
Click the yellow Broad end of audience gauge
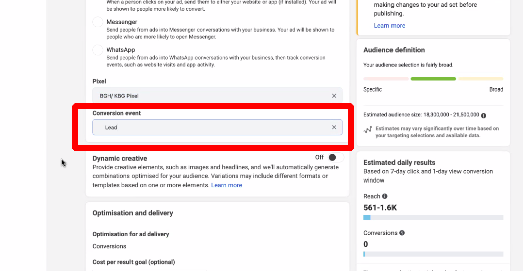pyautogui.click(x=481, y=79)
